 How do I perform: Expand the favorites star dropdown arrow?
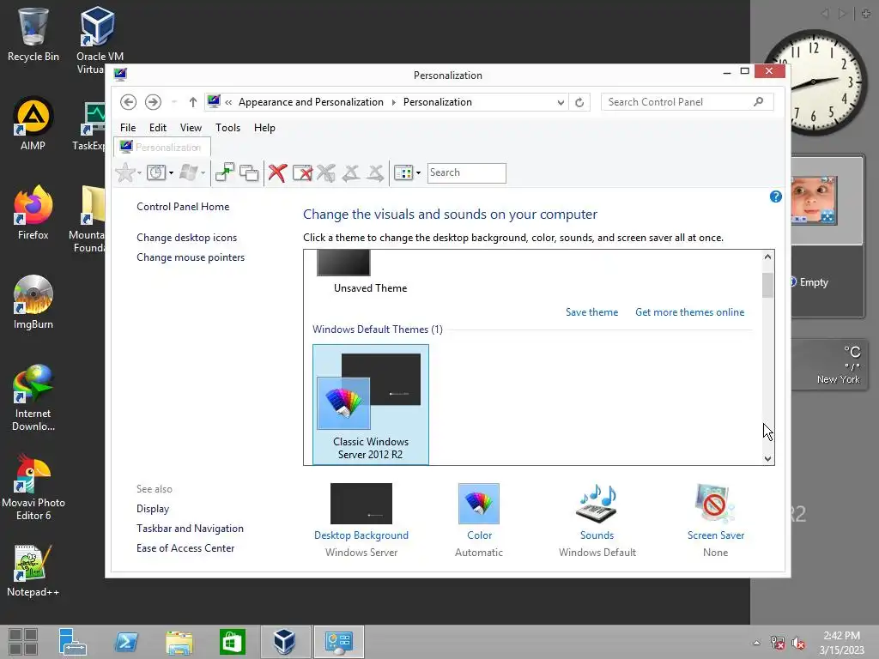point(139,173)
